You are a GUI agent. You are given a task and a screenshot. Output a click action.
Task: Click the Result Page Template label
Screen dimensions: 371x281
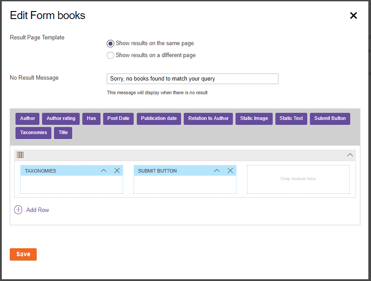pyautogui.click(x=37, y=38)
